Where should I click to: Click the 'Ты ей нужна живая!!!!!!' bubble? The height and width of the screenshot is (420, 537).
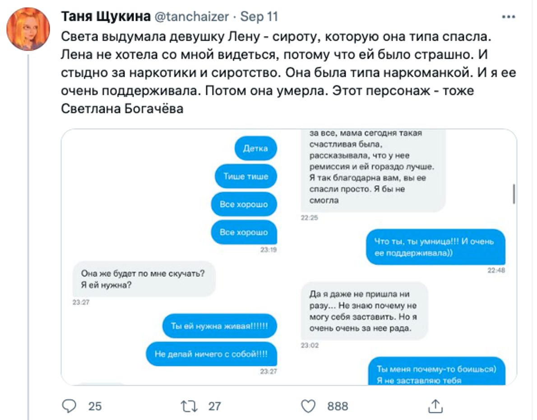coord(219,327)
